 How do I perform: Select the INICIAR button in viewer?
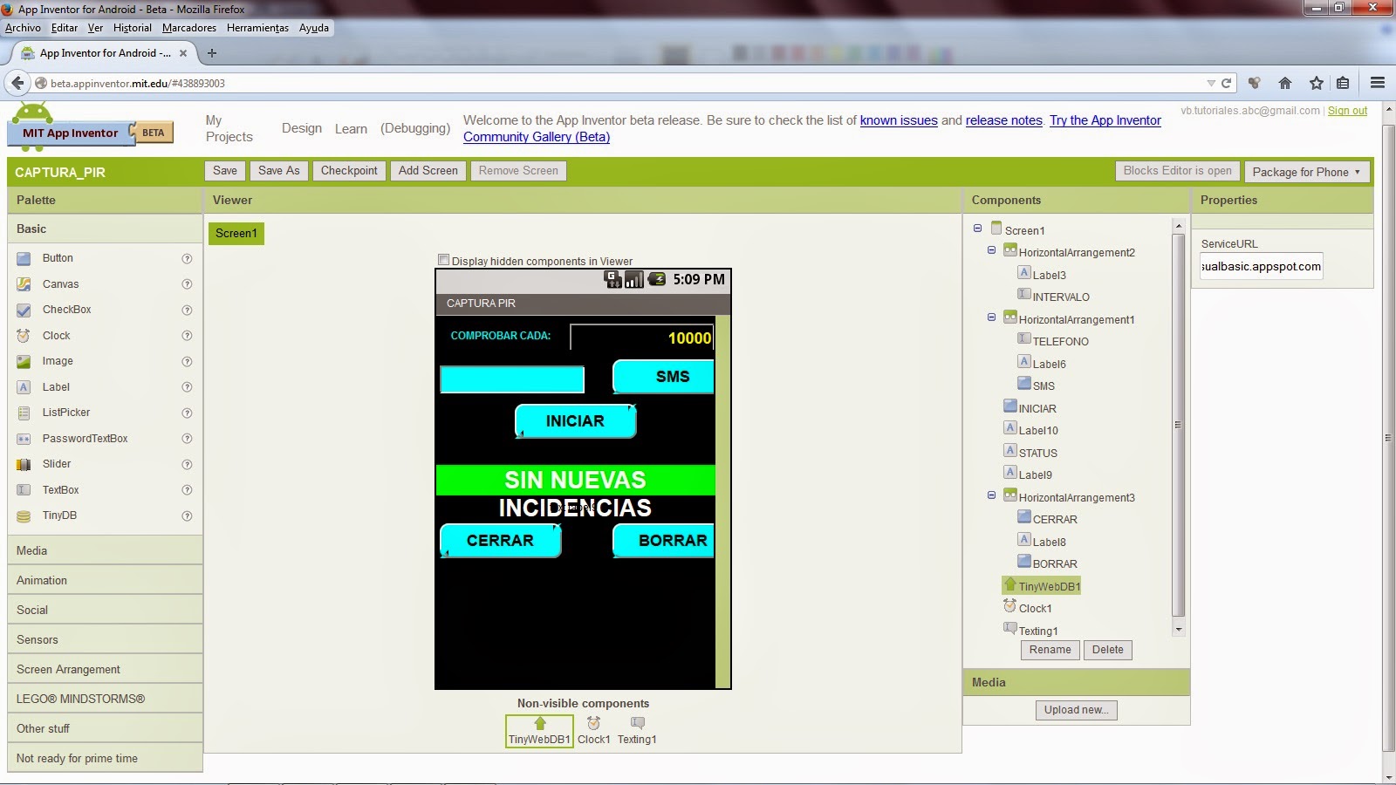pyautogui.click(x=575, y=421)
